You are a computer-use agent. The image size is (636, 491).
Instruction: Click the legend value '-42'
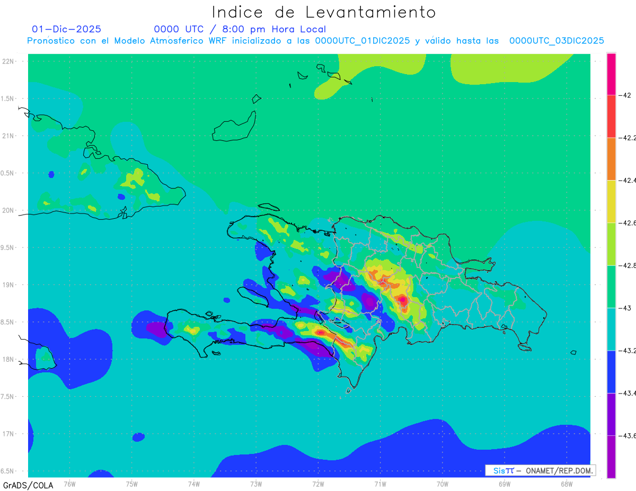coord(625,95)
